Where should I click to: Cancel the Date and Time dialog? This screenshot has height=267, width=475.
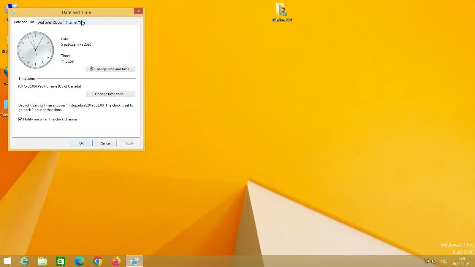click(106, 143)
